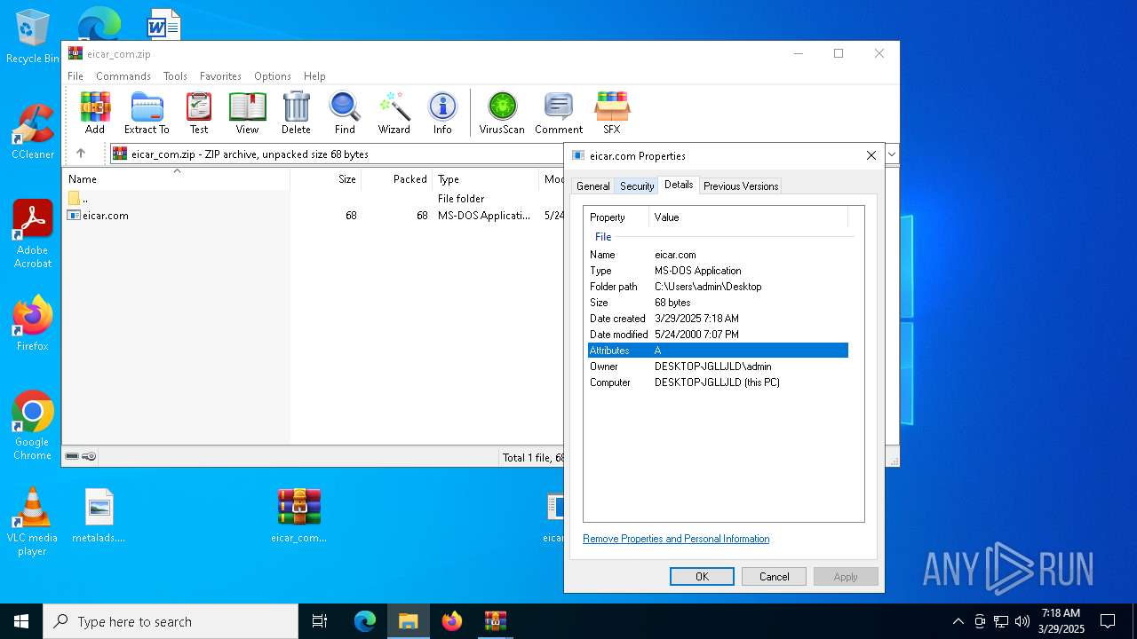The height and width of the screenshot is (639, 1137).
Task: Select the Folder path property row
Action: (x=718, y=287)
